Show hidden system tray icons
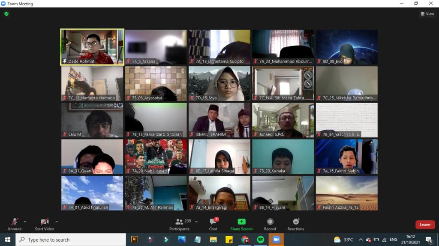Image resolution: width=439 pixels, height=246 pixels. (361, 240)
